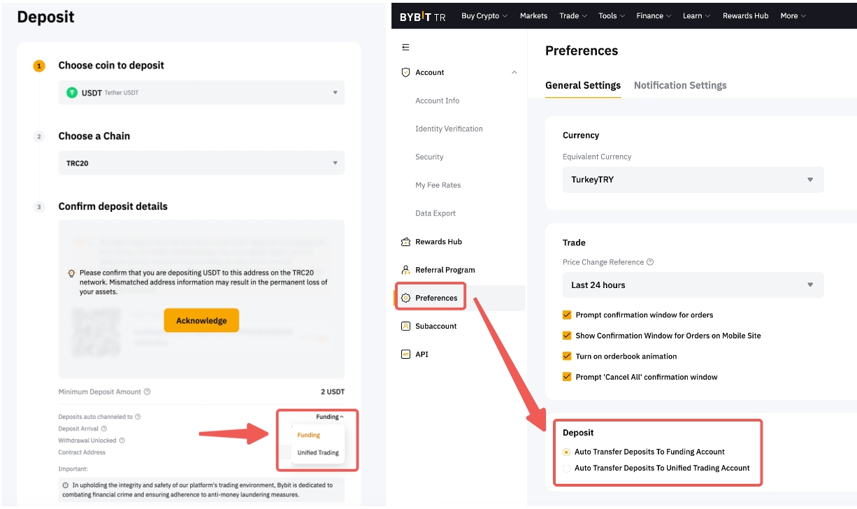
Task: Open the Markets menu in top navigation
Action: (533, 15)
